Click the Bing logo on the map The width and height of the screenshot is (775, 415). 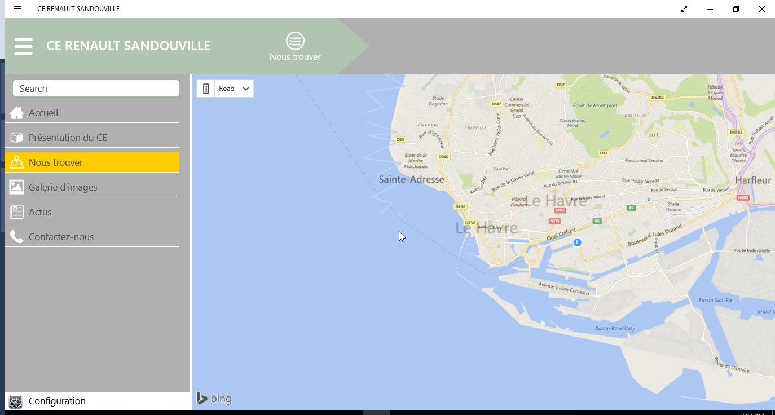click(x=214, y=399)
